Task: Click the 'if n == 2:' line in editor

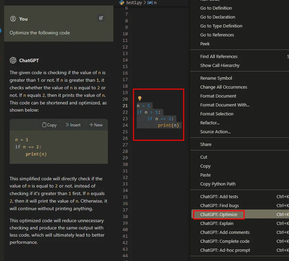Action: pos(160,119)
